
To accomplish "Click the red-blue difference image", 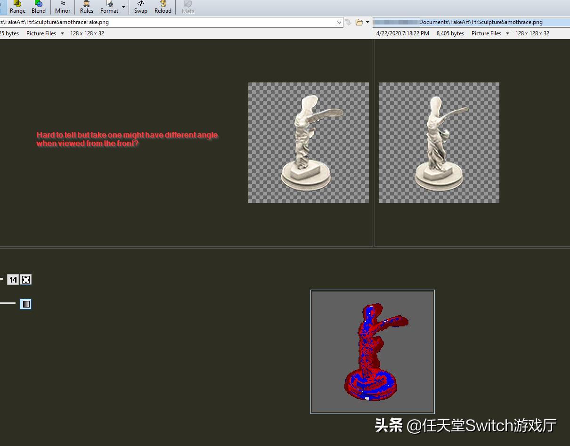I will click(373, 352).
